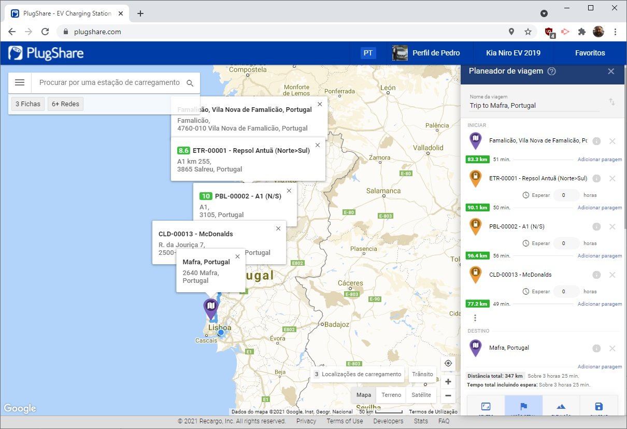The width and height of the screenshot is (627, 429).
Task: Expand the three-dot options above Destino
Action: pyautogui.click(x=475, y=318)
